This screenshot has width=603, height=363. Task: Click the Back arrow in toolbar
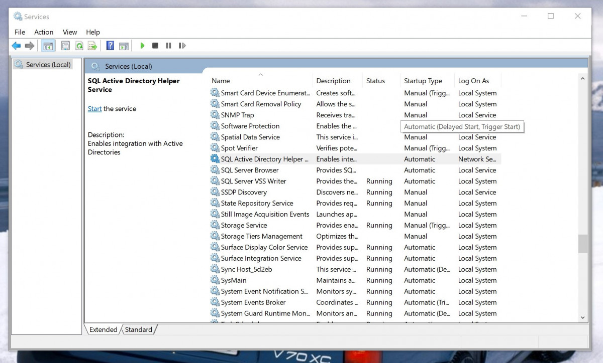coord(17,46)
